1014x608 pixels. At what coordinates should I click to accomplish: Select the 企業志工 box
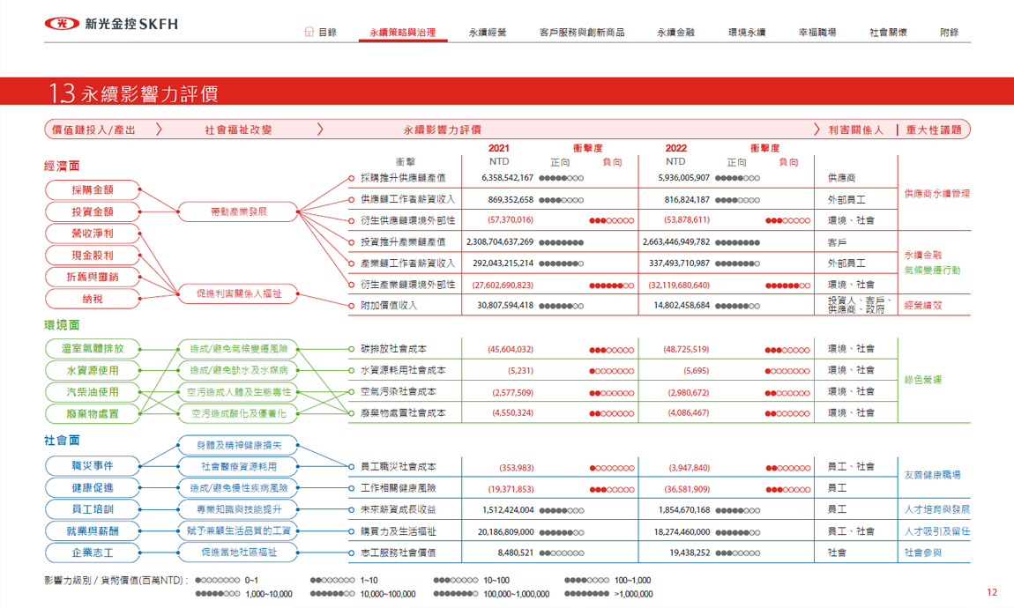click(92, 552)
